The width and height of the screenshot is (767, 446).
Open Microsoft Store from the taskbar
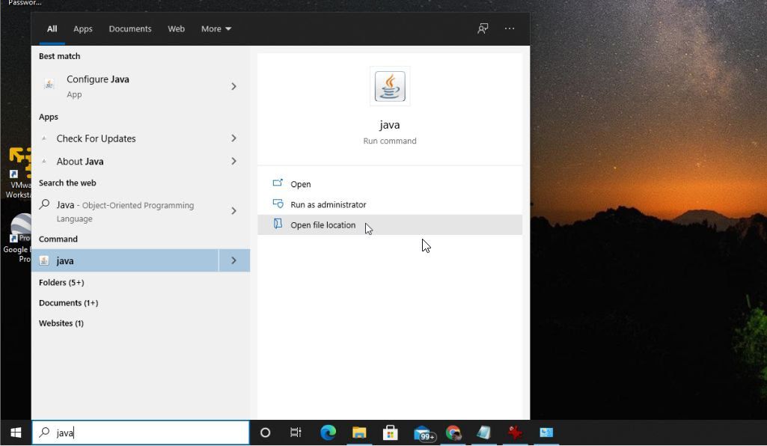point(390,433)
